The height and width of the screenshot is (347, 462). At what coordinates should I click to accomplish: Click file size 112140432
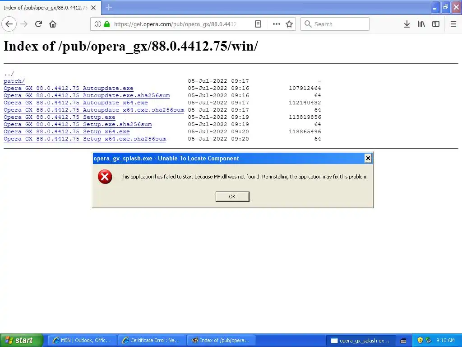(305, 103)
